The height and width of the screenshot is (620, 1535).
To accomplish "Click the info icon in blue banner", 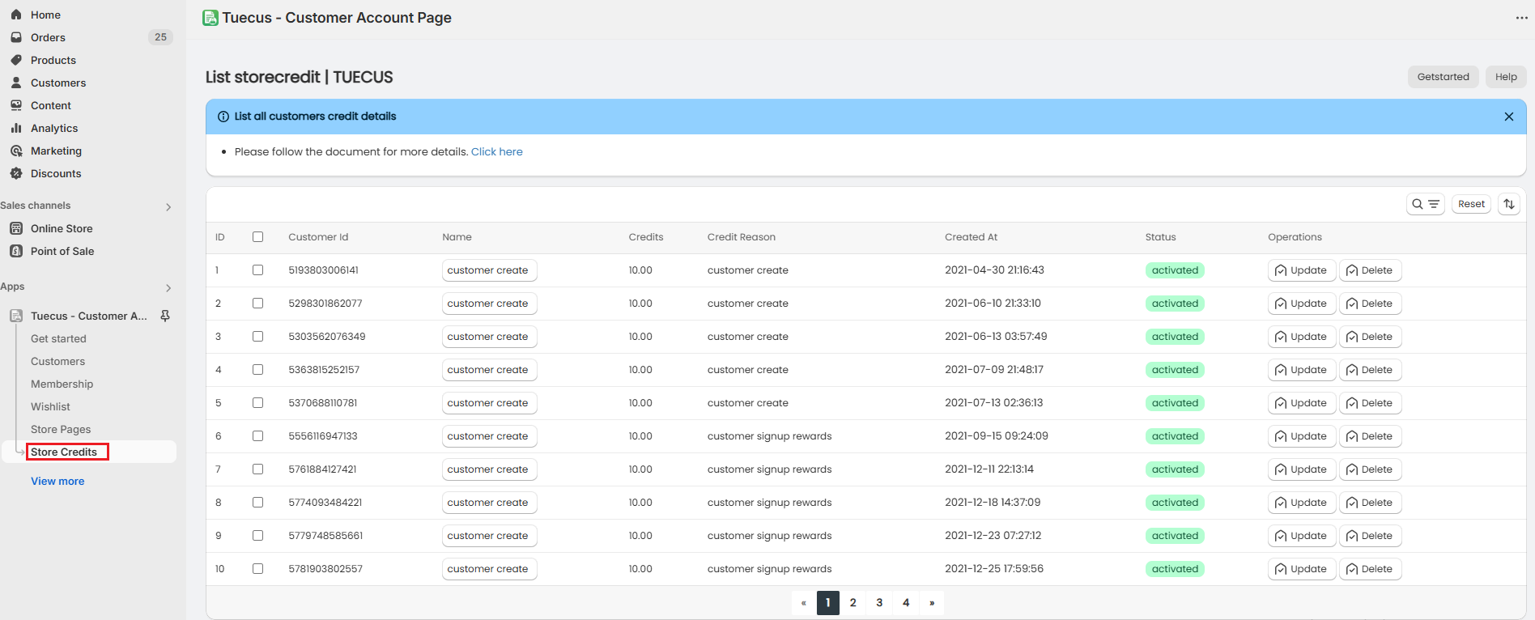I will point(223,117).
